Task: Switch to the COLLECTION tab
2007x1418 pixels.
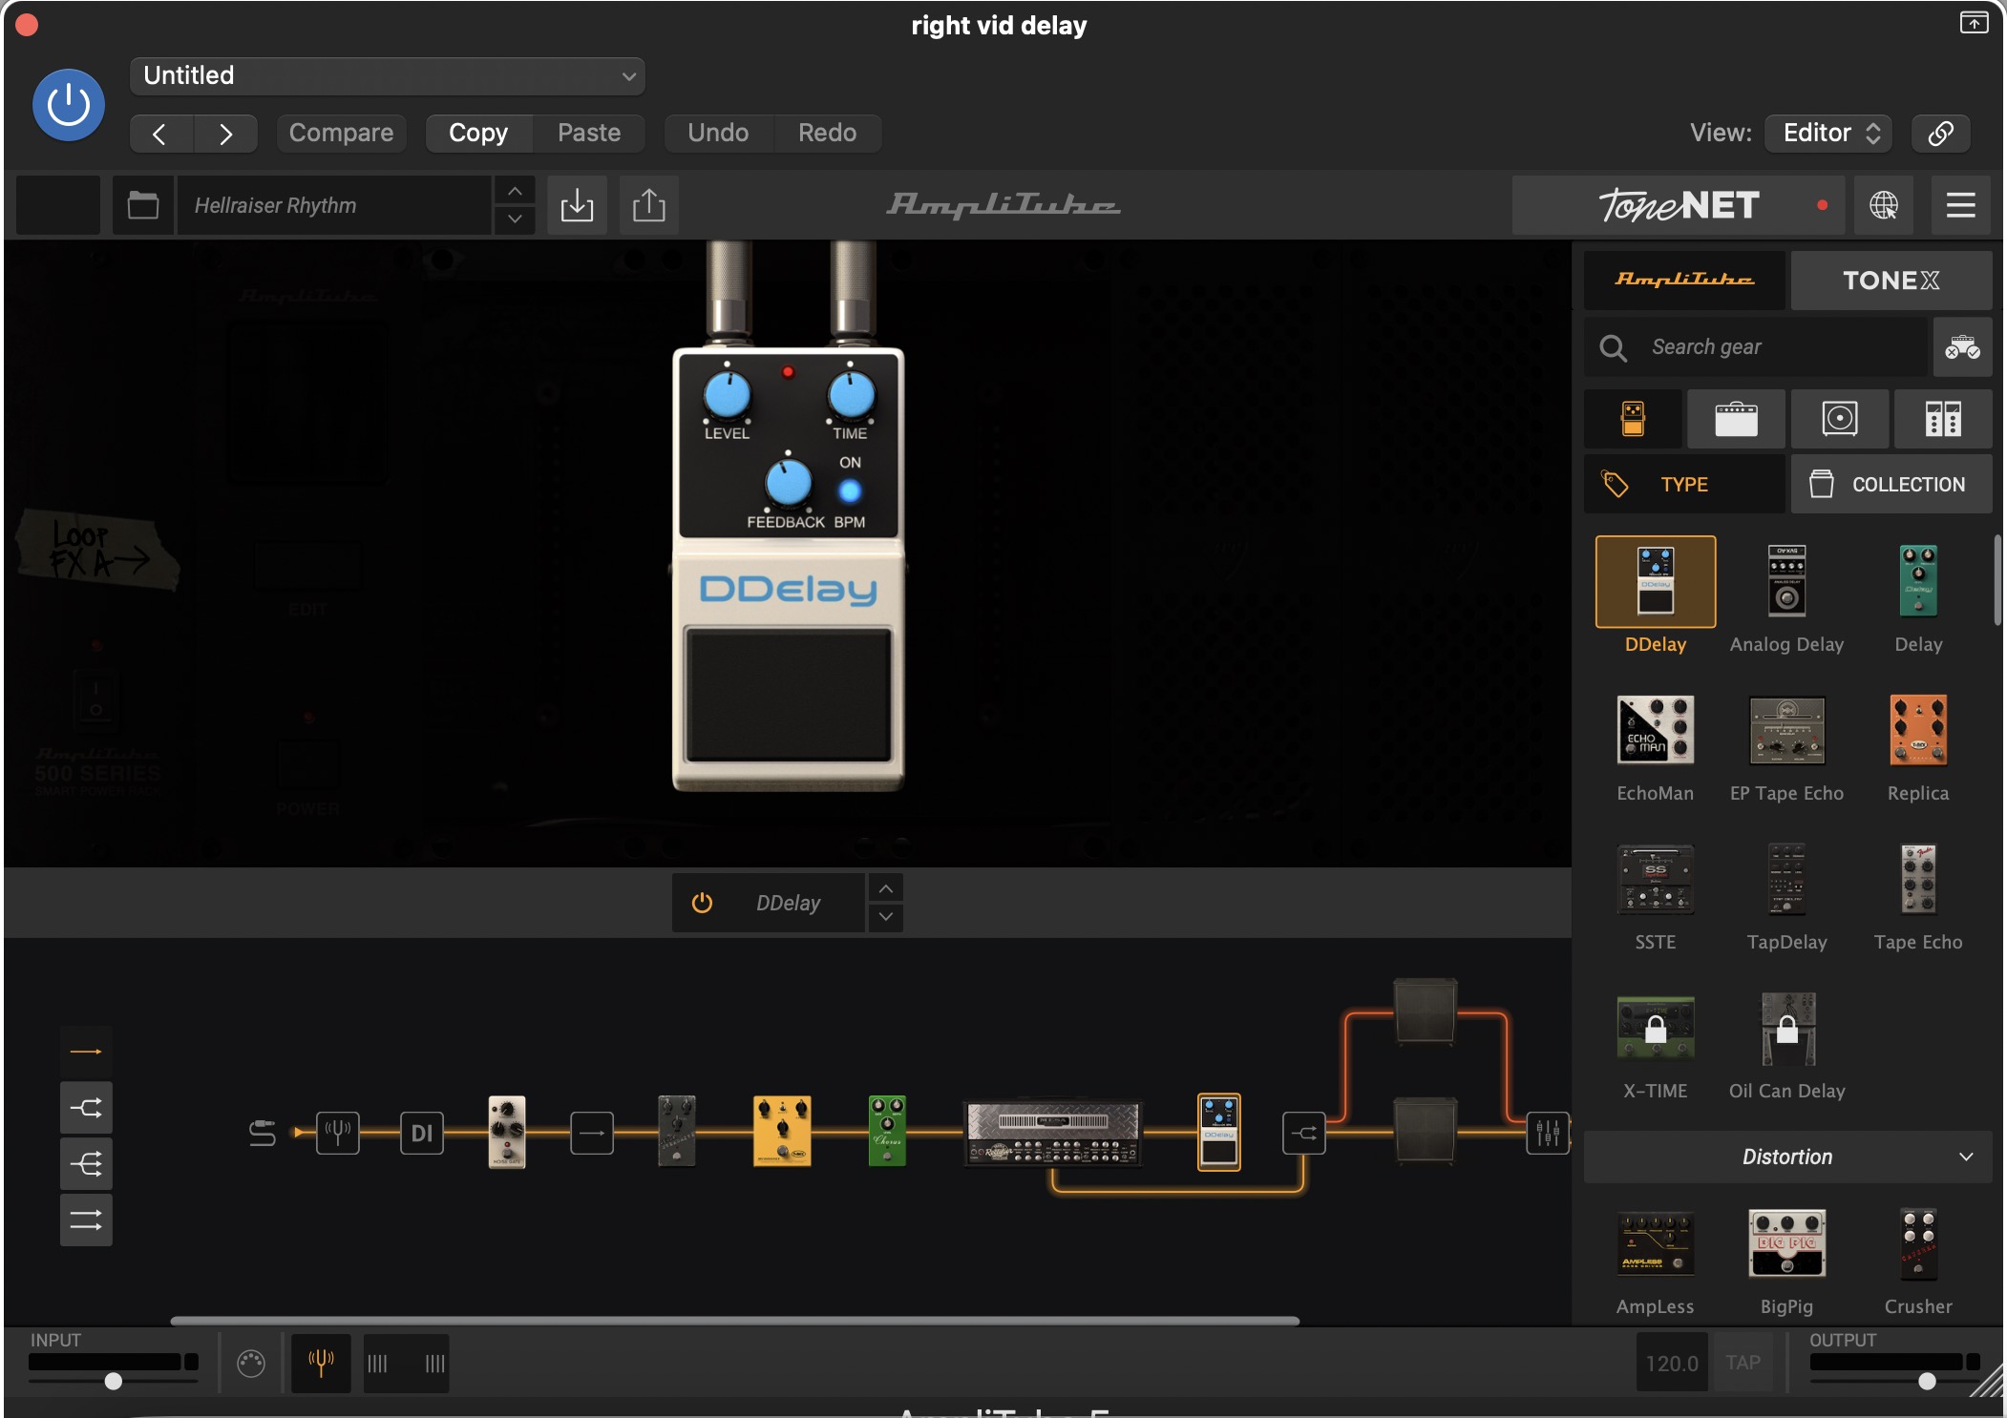Action: (x=1891, y=485)
